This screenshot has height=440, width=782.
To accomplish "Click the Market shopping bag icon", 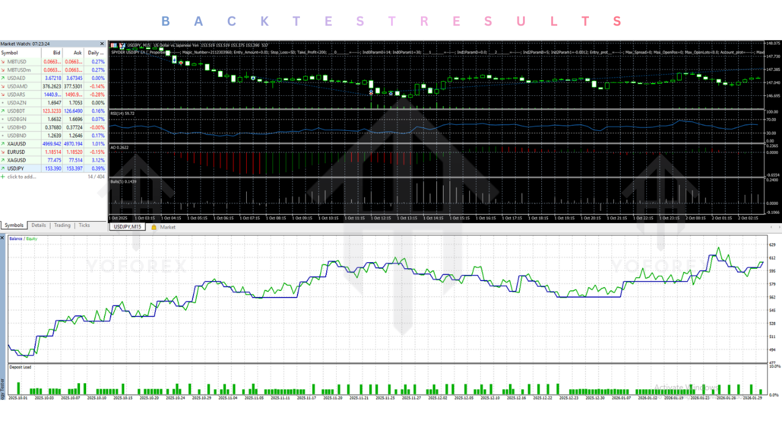I will pos(153,227).
